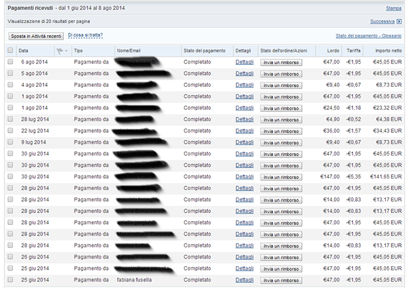Click the Stato del pagamento column header
The image size is (407, 288).
pyautogui.click(x=204, y=51)
